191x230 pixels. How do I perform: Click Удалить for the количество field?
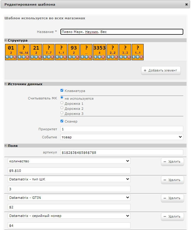pos(172,162)
